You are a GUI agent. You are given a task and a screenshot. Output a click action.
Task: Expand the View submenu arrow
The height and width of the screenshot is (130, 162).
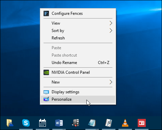tap(111, 23)
